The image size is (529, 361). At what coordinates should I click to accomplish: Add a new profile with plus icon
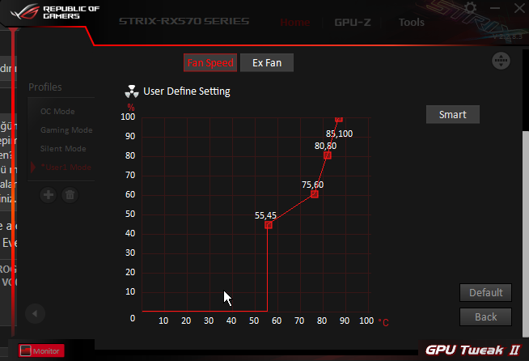click(x=49, y=195)
